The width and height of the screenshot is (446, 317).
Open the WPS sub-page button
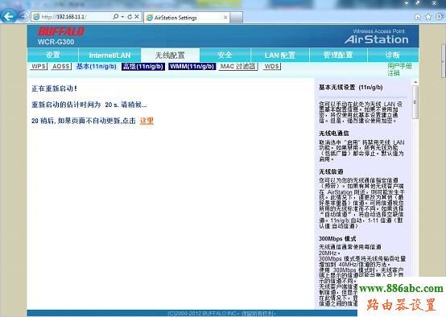[39, 67]
